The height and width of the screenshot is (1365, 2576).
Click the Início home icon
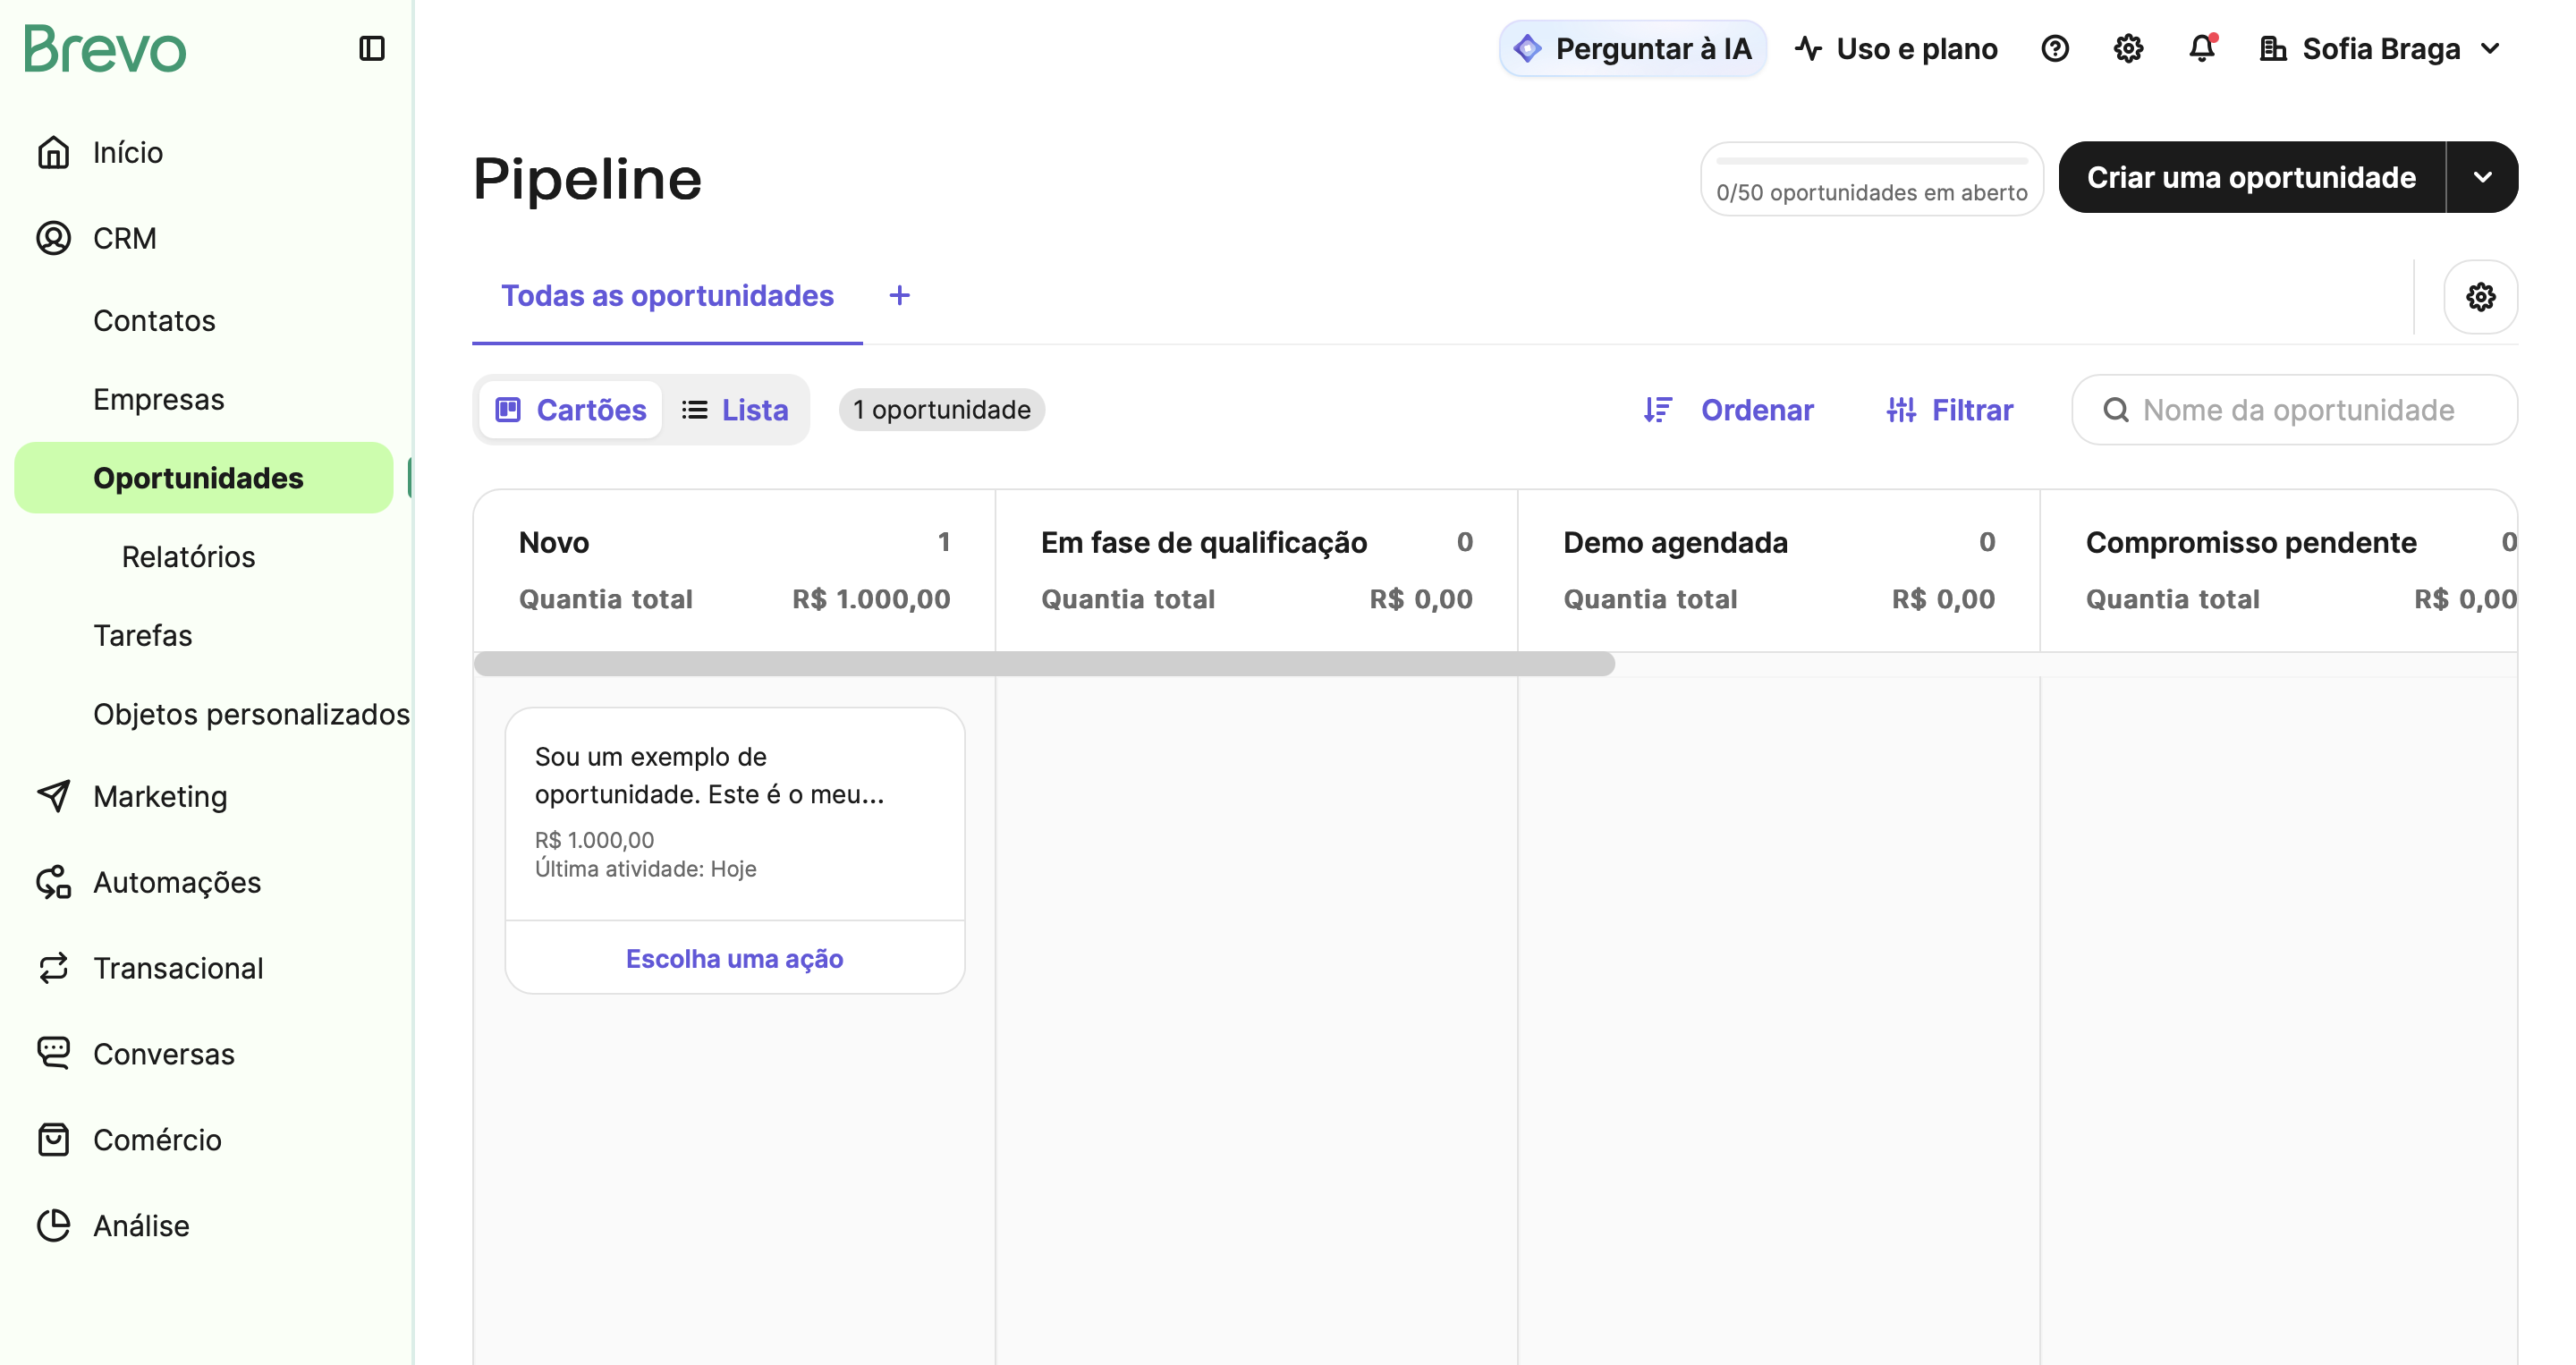click(x=54, y=152)
